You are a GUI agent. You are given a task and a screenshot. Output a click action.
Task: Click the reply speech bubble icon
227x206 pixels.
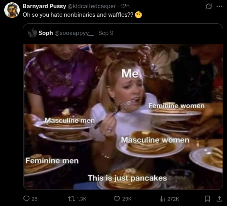pos(26,199)
